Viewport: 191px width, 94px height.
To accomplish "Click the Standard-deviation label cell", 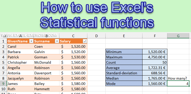I will click(124, 73).
